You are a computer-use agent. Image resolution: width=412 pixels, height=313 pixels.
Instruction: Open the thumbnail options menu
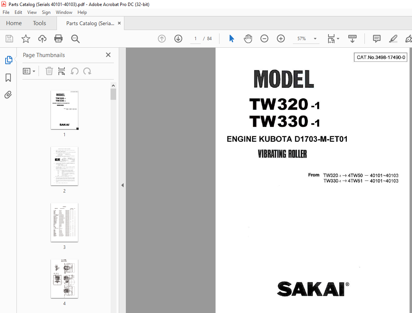[29, 71]
